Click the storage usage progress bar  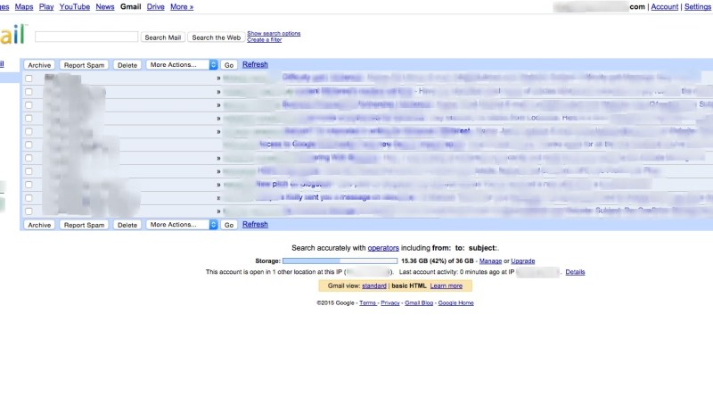pos(340,261)
